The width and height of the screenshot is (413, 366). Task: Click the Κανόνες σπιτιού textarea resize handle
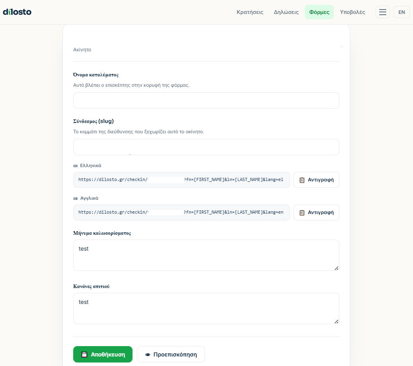click(x=336, y=321)
